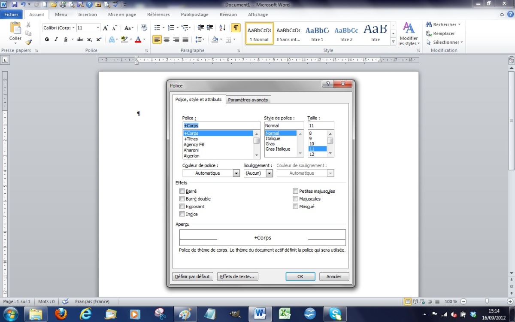Click the zoom slider handle
Image resolution: width=515 pixels, height=322 pixels.
(x=487, y=301)
